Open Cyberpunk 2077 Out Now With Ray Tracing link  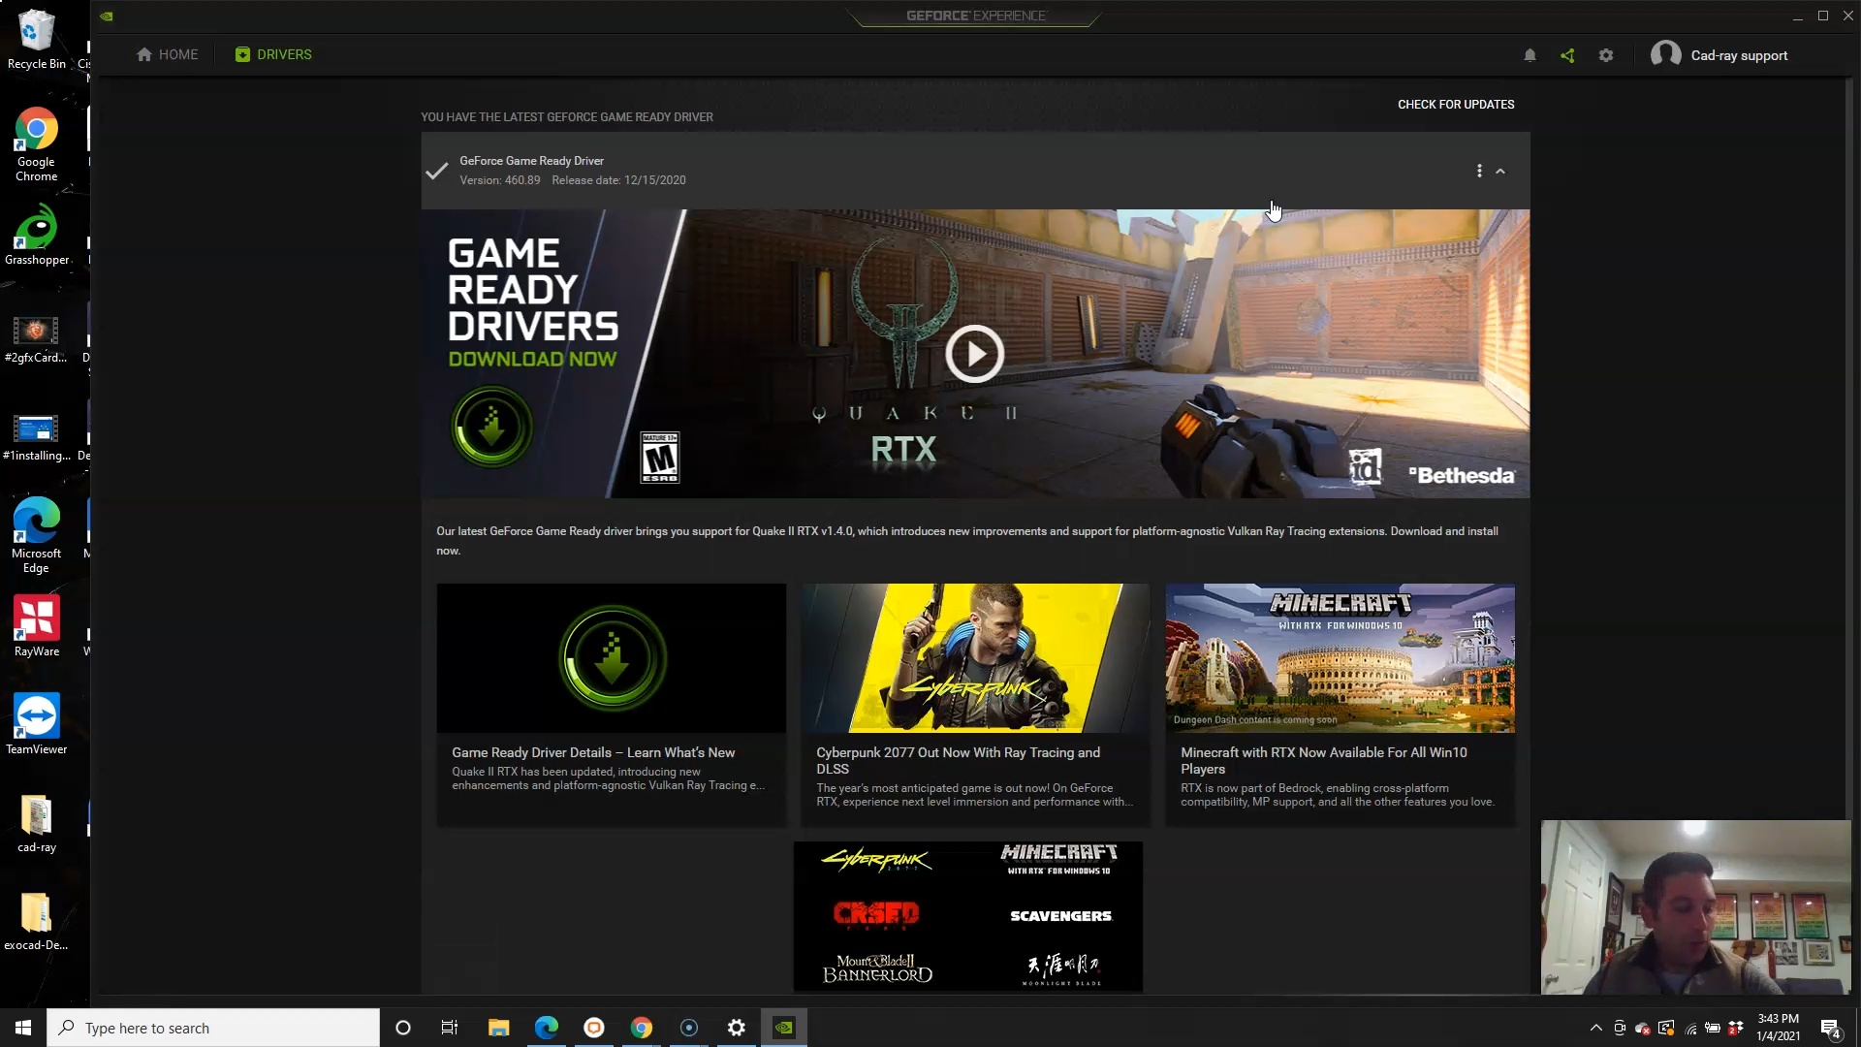[x=958, y=760]
